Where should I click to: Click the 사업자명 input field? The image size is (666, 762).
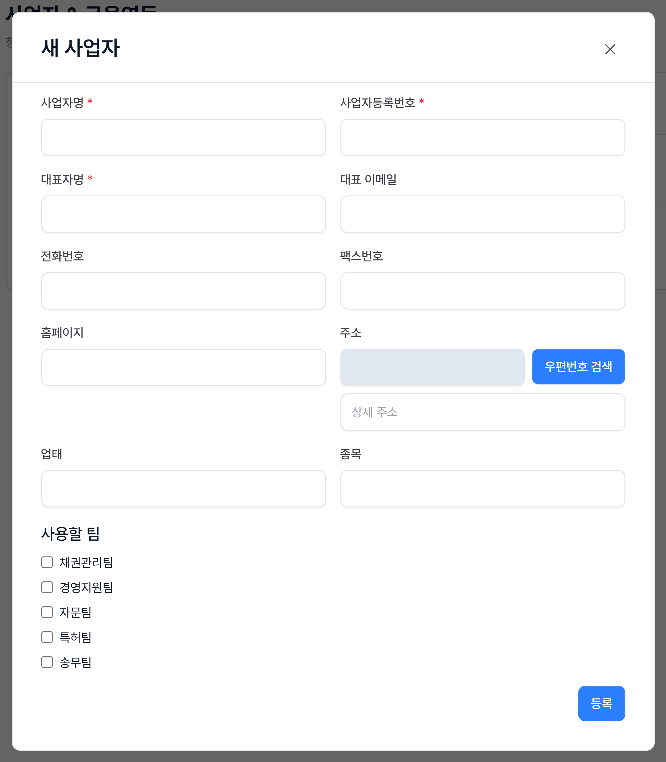coord(184,137)
